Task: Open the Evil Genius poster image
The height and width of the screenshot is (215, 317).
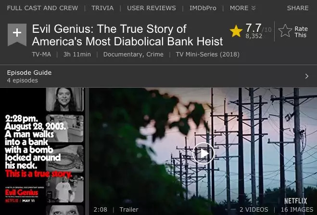Action: pos(42,151)
